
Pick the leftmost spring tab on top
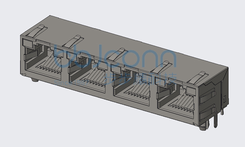36,31
